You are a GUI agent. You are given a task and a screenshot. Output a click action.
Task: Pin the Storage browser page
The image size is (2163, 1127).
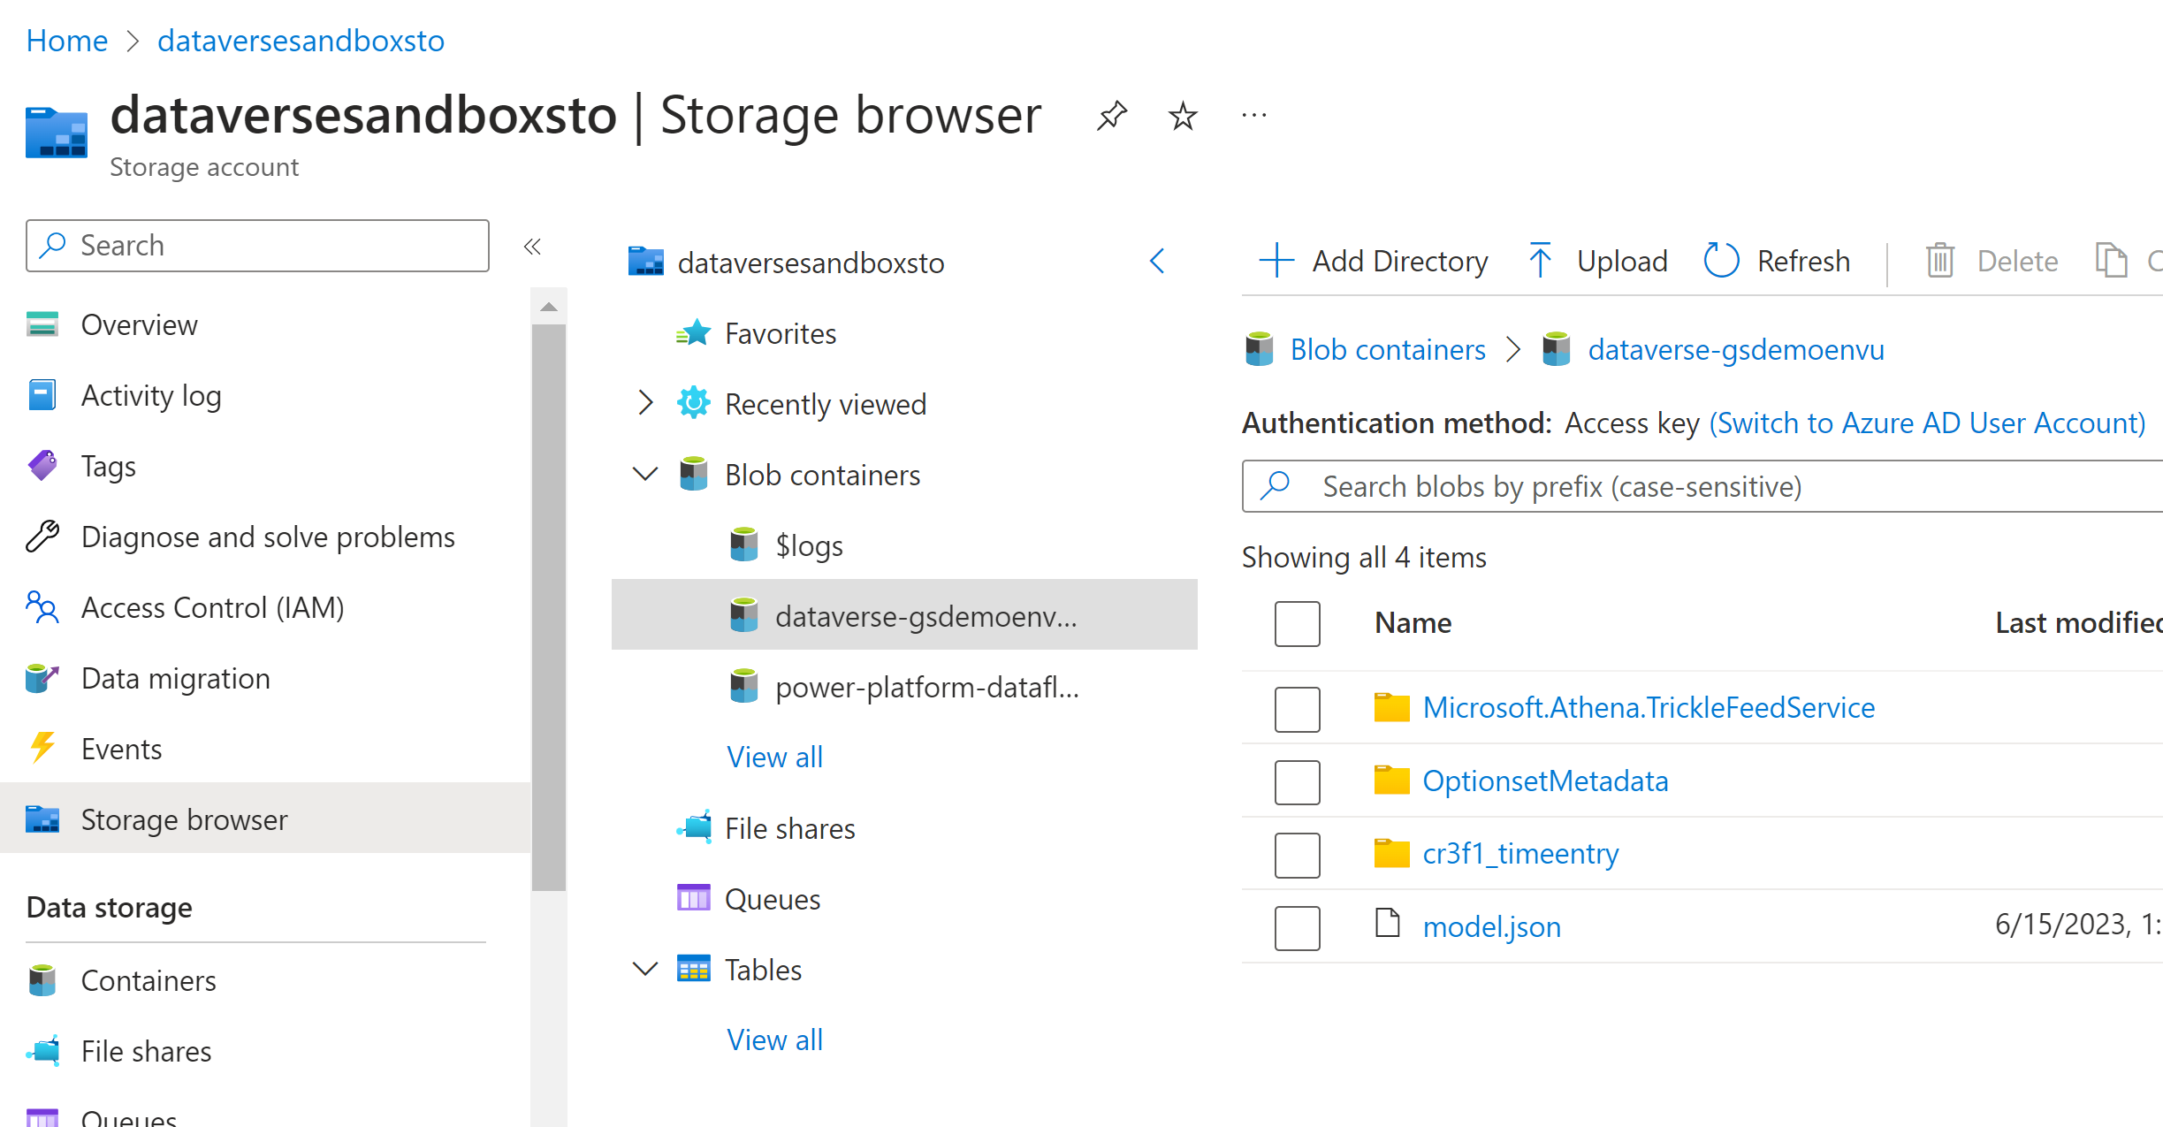click(x=1111, y=116)
